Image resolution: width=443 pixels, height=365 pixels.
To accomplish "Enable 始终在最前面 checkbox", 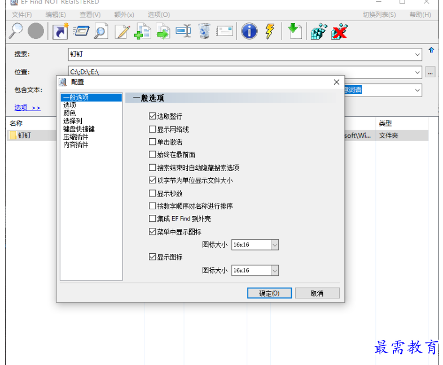I will [152, 154].
